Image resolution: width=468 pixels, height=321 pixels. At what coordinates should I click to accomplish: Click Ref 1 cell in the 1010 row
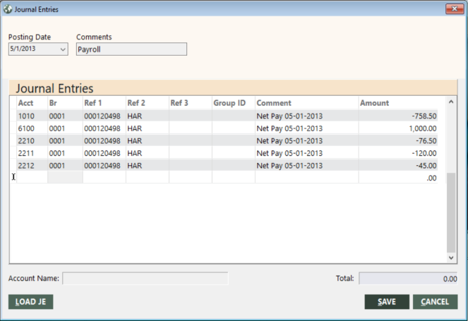pyautogui.click(x=104, y=116)
